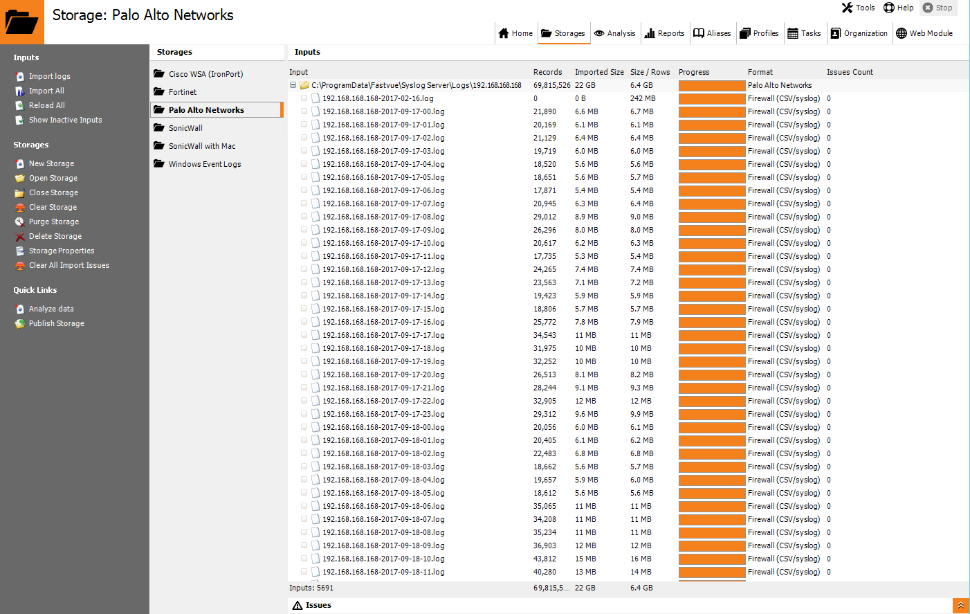The width and height of the screenshot is (970, 614).
Task: Click the Purge Storage link
Action: [x=54, y=222]
